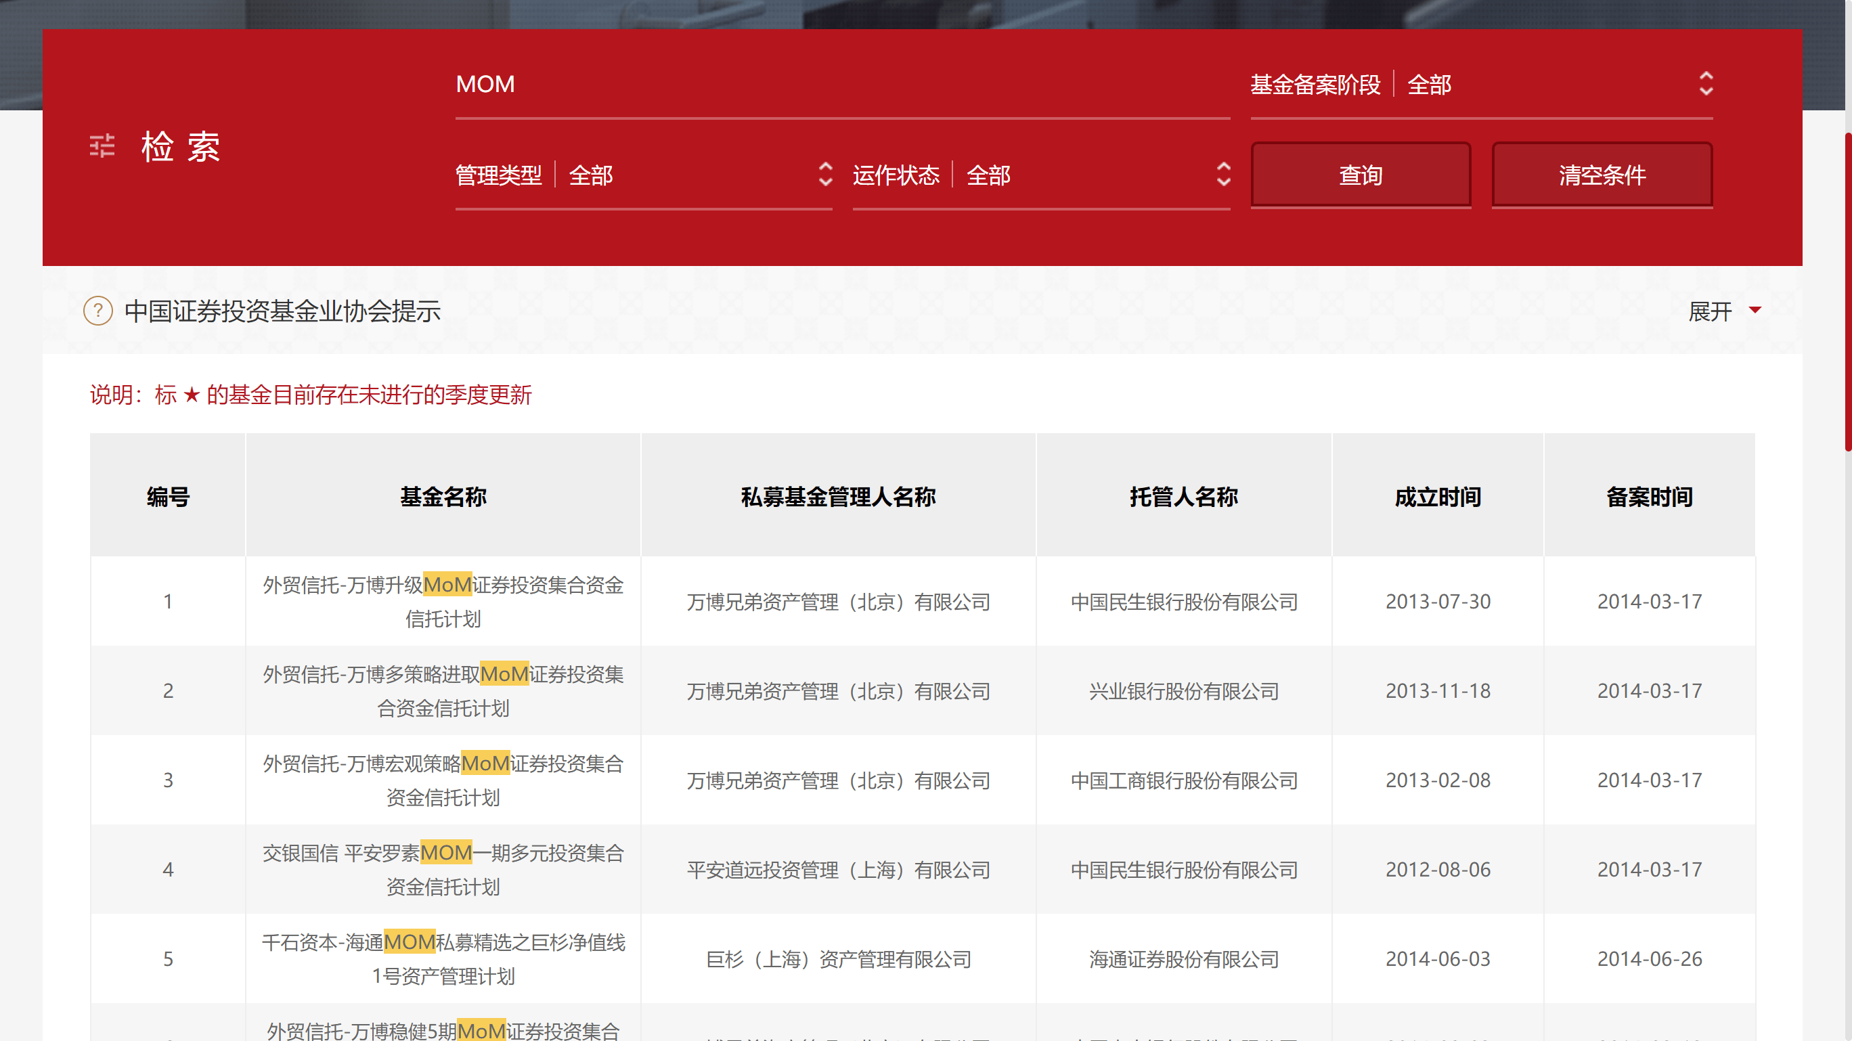This screenshot has width=1852, height=1041.
Task: Click the 托管人名称 column header
Action: pyautogui.click(x=1183, y=496)
